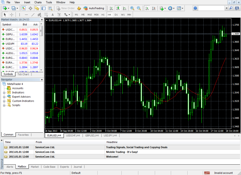Open the Insert menu
241x175 pixels.
(x=27, y=2)
